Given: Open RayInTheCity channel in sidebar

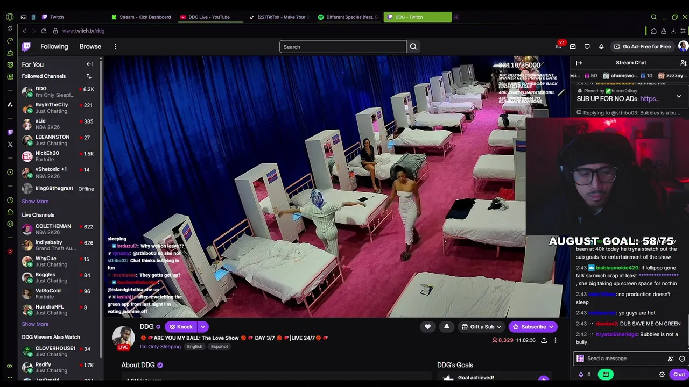Looking at the screenshot, I should tap(58, 108).
